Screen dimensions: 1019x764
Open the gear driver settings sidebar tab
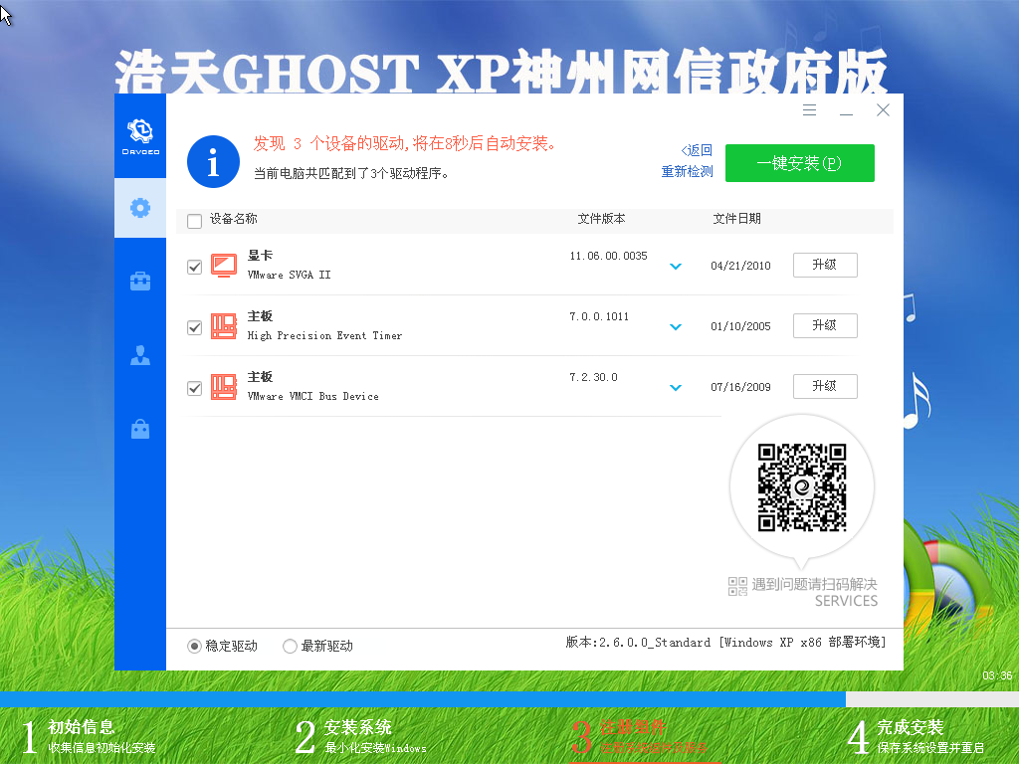click(x=140, y=208)
